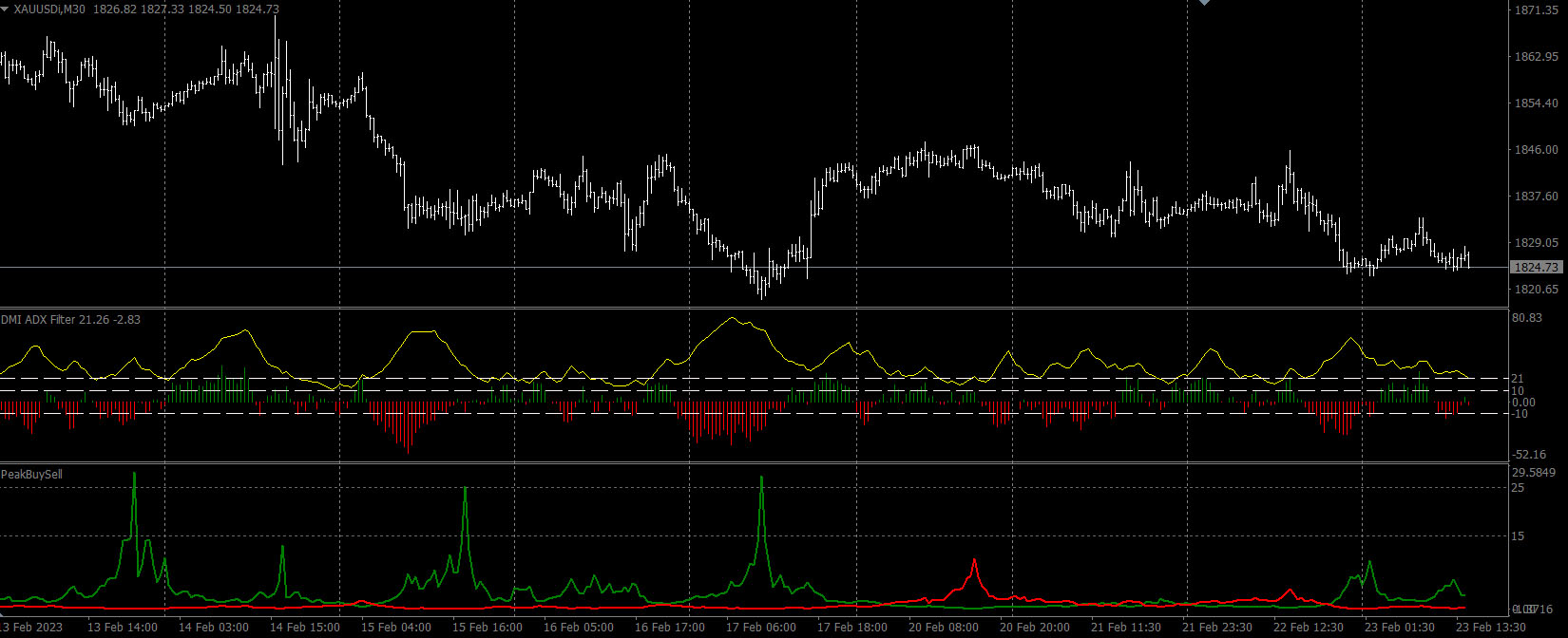
Task: Click the 80.83 scale value
Action: point(1527,318)
